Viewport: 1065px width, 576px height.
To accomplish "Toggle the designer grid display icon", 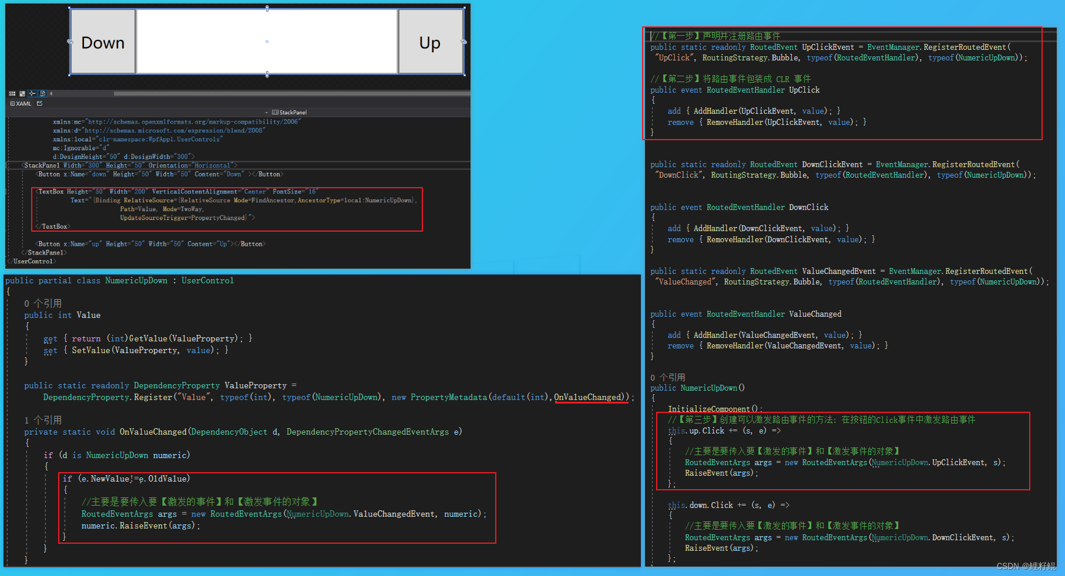I will (x=12, y=93).
